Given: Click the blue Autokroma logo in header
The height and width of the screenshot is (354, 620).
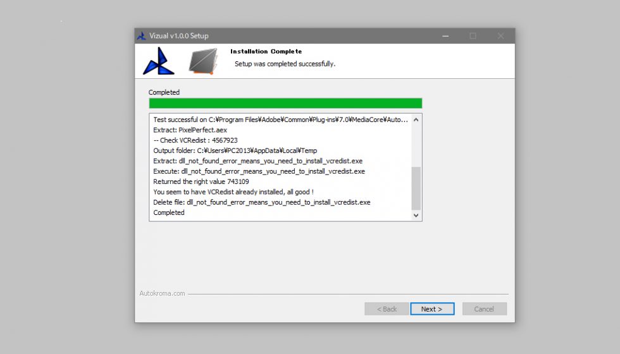Looking at the screenshot, I should (159, 61).
